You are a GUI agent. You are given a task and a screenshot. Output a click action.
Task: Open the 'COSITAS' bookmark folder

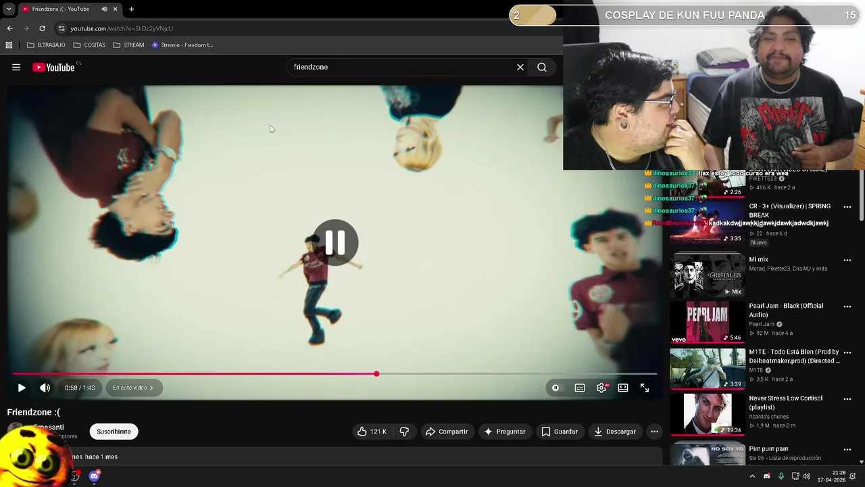point(89,45)
